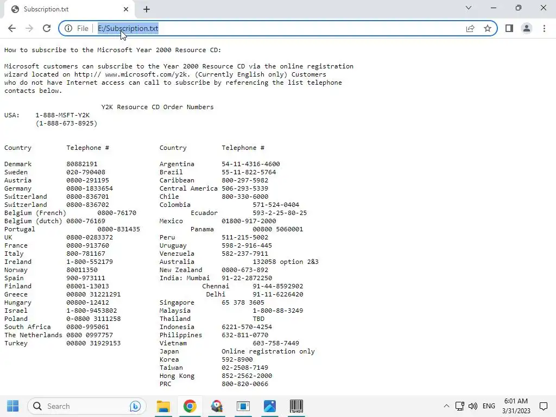Click the Turkey number '00800 31929153'

[x=93, y=344]
